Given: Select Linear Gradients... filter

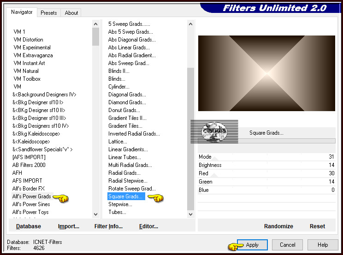Looking at the screenshot, I should (x=128, y=149).
